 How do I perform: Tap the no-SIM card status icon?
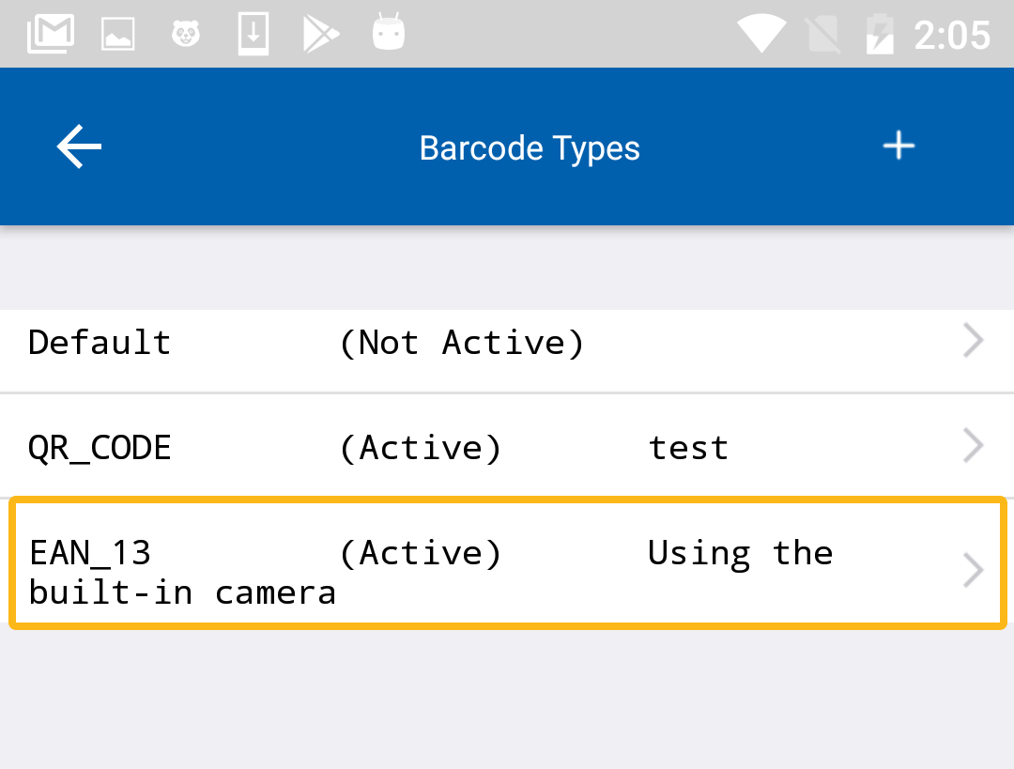[x=822, y=35]
